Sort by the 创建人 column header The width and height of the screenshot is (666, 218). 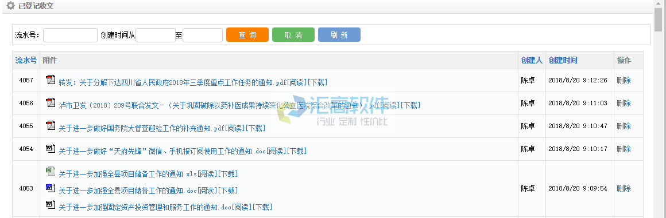(x=532, y=61)
